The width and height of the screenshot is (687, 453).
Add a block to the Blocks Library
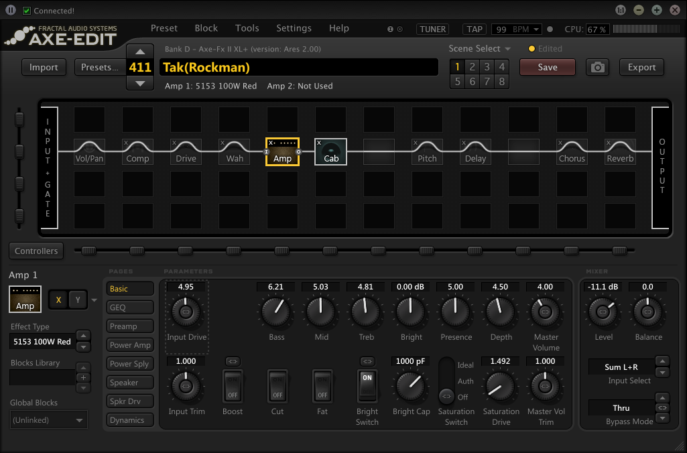tap(83, 378)
